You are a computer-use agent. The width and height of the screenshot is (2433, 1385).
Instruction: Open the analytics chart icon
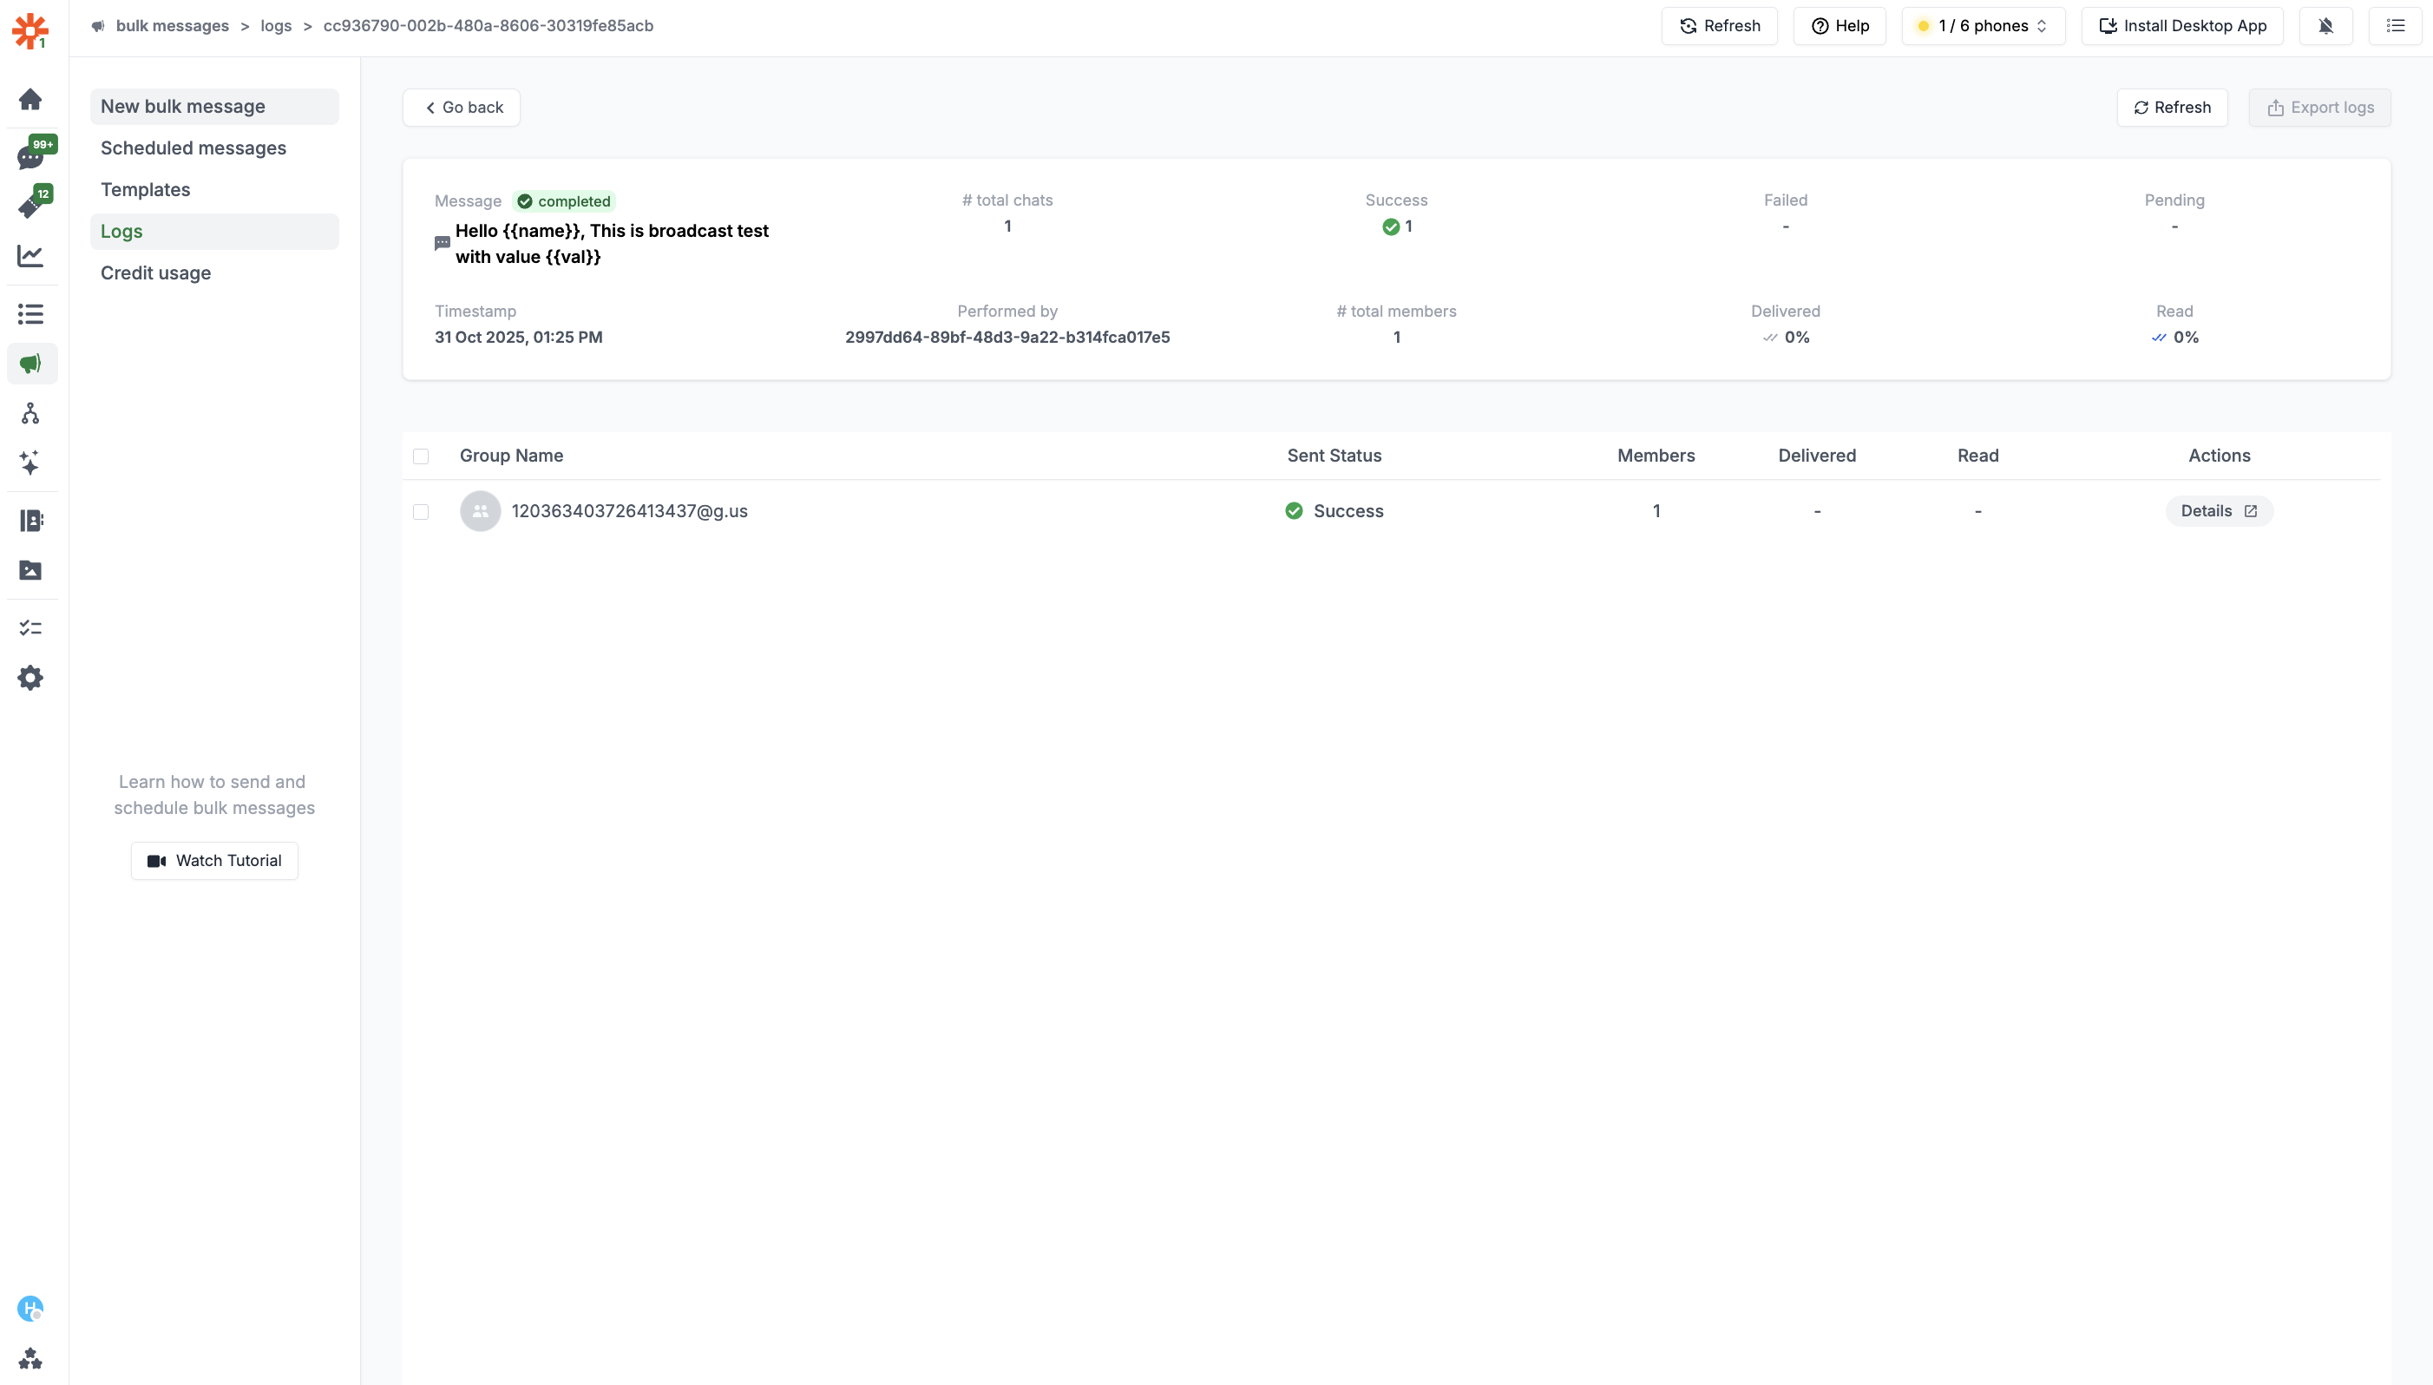[30, 255]
